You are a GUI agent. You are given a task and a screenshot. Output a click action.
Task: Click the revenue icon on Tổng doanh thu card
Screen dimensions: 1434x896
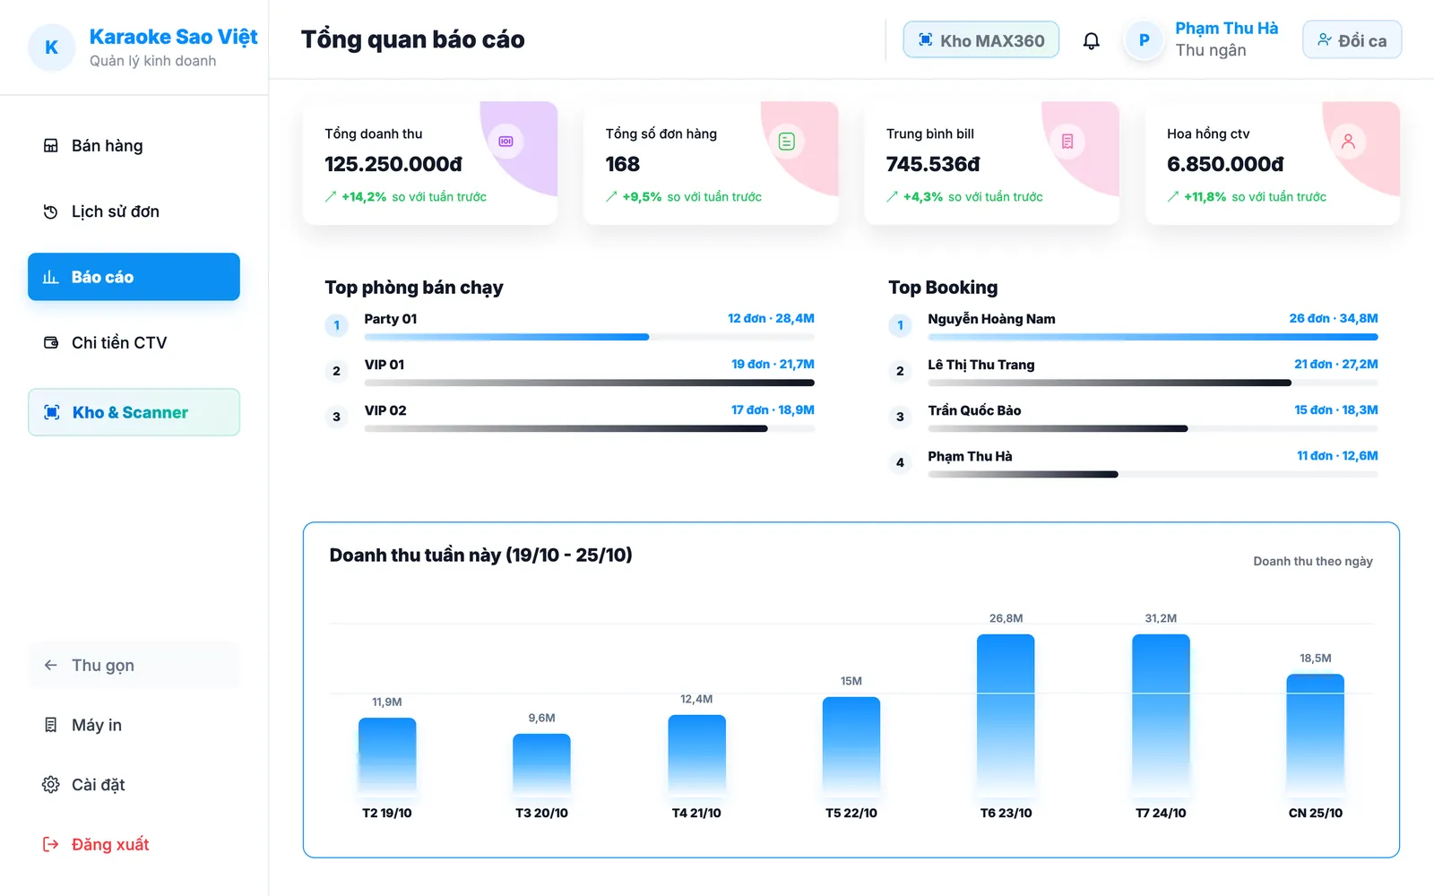[x=505, y=142]
